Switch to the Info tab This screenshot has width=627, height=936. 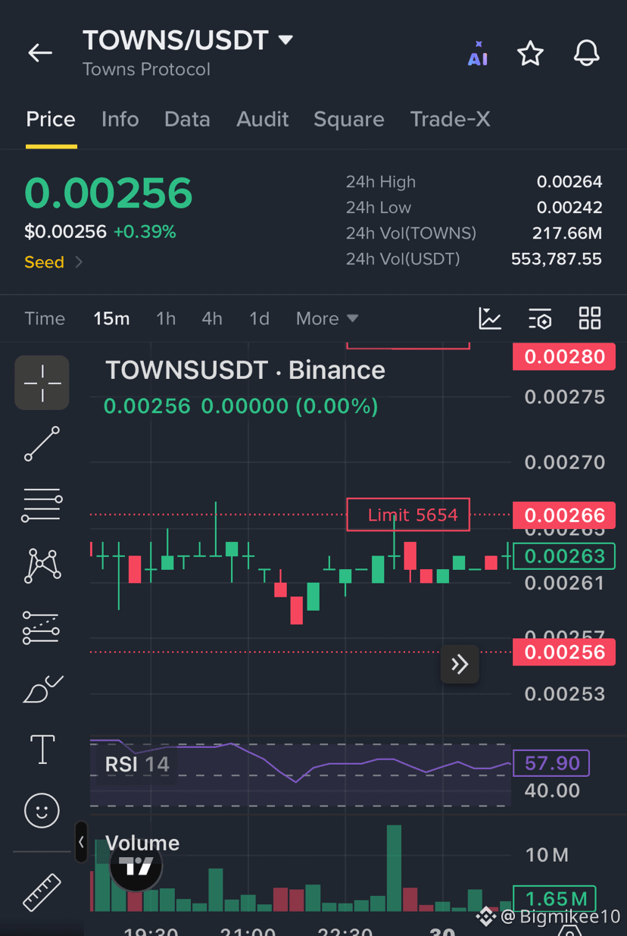point(120,119)
